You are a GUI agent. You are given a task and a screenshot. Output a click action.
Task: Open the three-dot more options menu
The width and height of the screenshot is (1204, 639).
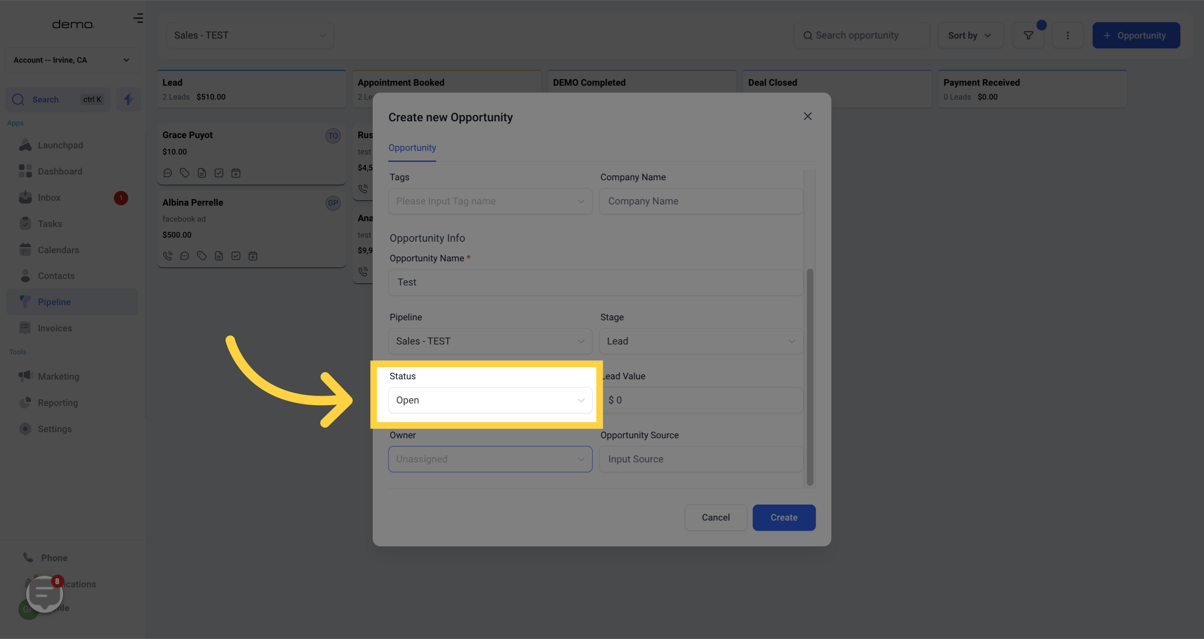click(1067, 35)
